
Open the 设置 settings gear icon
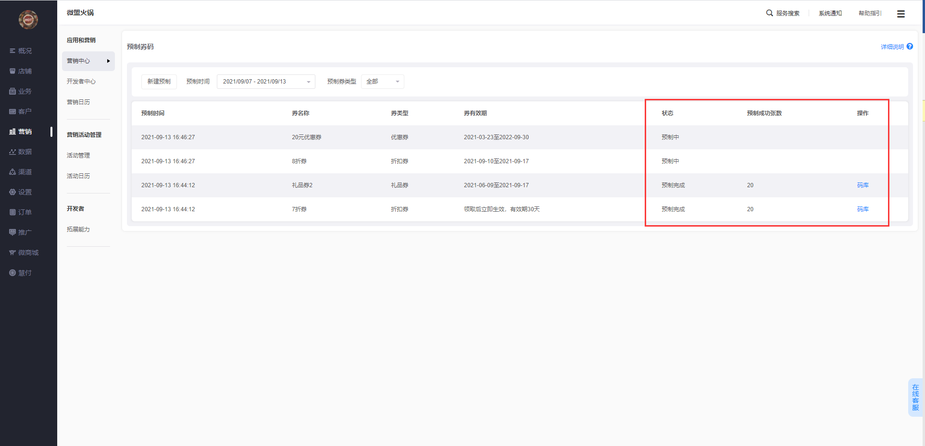tap(12, 192)
